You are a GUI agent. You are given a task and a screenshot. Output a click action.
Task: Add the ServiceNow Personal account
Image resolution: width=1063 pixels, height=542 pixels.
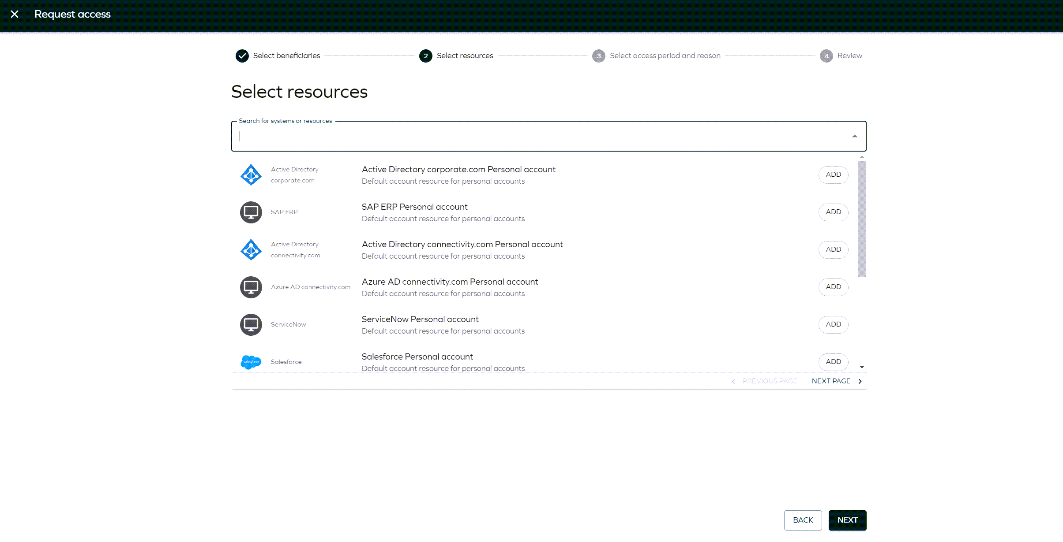point(833,324)
